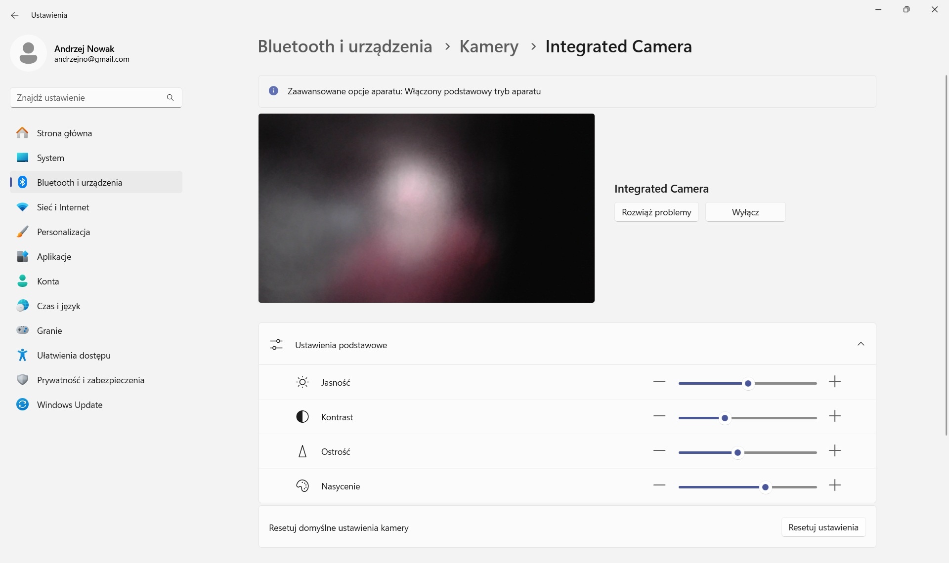Open Sieć i Internet settings page
The image size is (949, 563).
63,207
